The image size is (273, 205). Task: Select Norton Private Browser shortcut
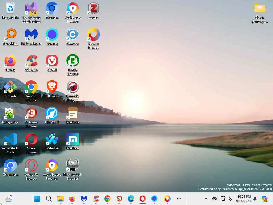click(x=94, y=39)
